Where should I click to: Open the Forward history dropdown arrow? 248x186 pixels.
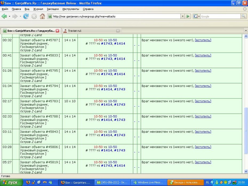[20, 16]
